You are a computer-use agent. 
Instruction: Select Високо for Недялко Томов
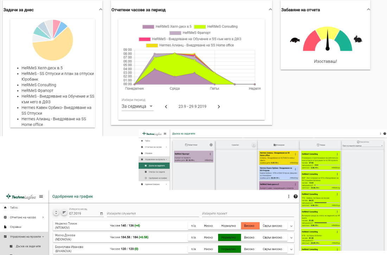point(249,225)
